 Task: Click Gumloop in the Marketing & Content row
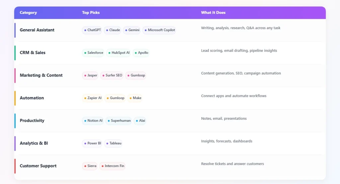coord(136,75)
